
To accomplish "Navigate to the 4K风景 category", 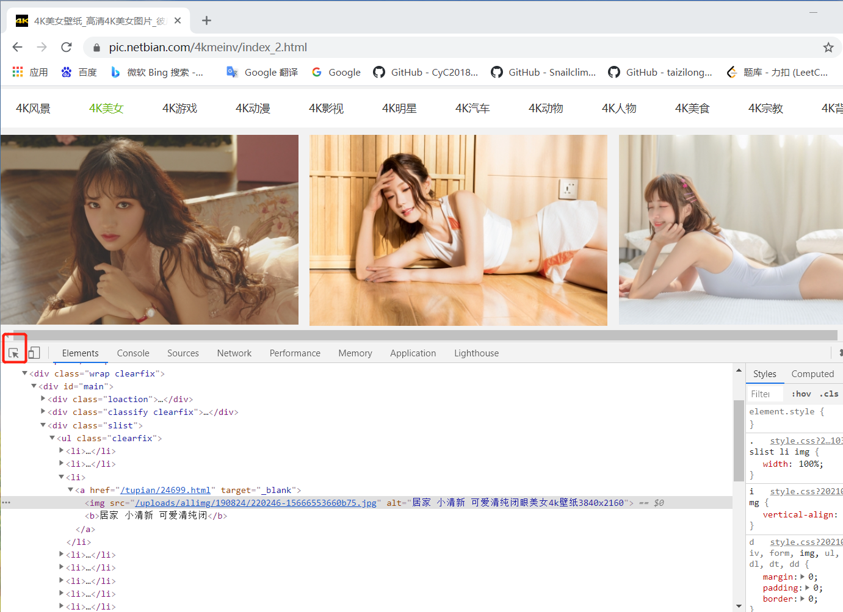I will pos(33,107).
